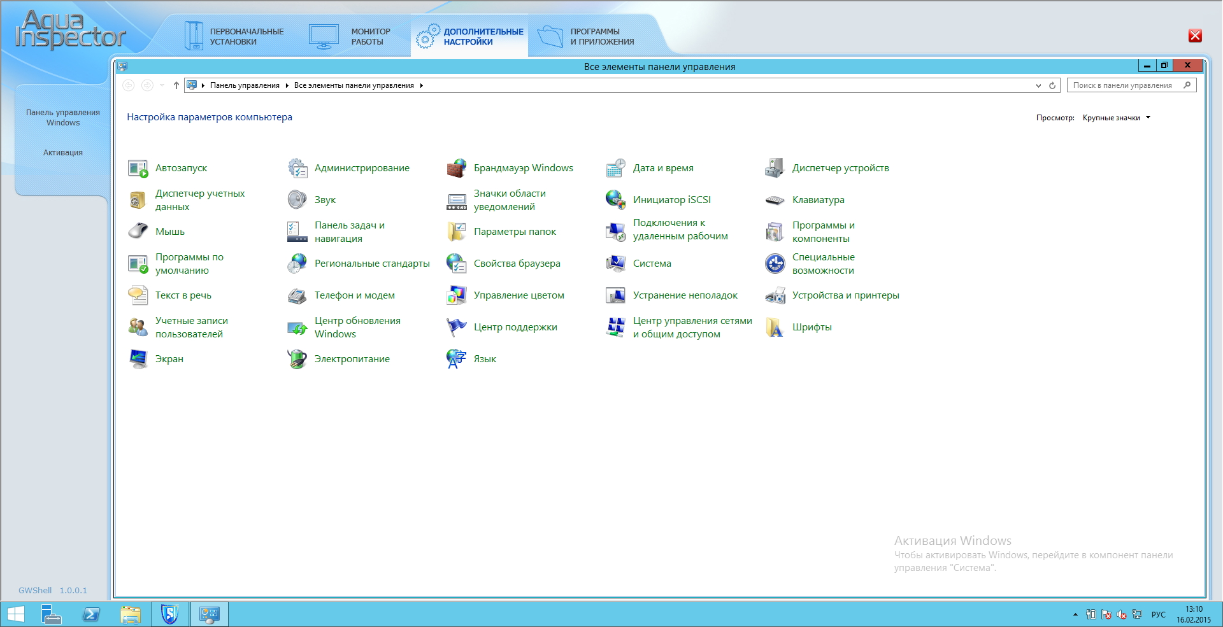Close Aqua Inspector with red X
The height and width of the screenshot is (627, 1223).
coord(1195,36)
